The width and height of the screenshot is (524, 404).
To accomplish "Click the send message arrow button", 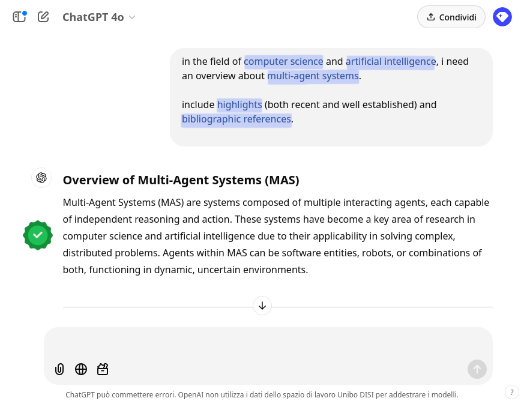I will click(x=477, y=369).
